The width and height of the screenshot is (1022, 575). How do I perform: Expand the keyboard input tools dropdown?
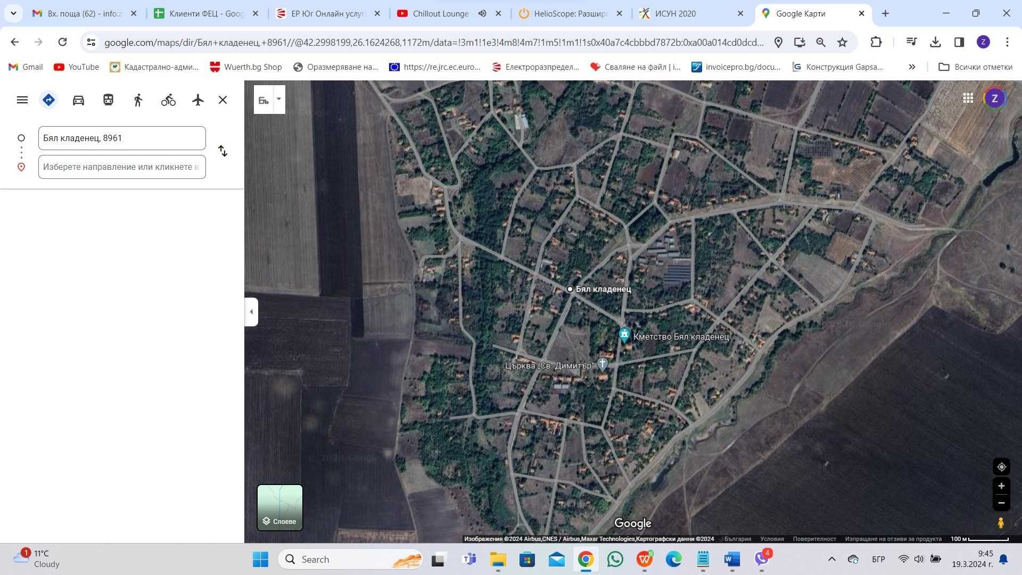[x=279, y=99]
